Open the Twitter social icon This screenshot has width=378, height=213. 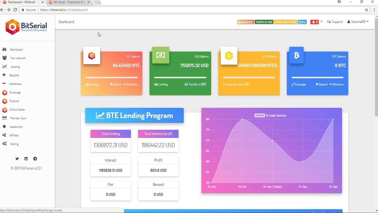[x=17, y=159]
